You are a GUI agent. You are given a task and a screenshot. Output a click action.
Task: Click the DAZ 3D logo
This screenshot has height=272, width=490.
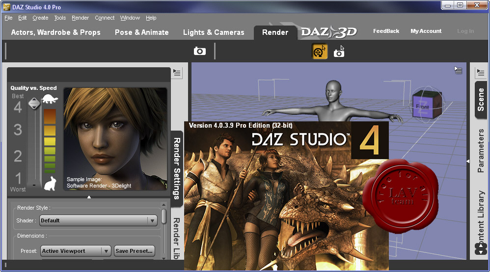coord(329,32)
